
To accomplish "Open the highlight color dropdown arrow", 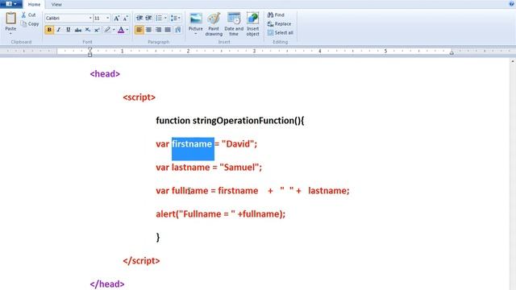I will point(114,30).
